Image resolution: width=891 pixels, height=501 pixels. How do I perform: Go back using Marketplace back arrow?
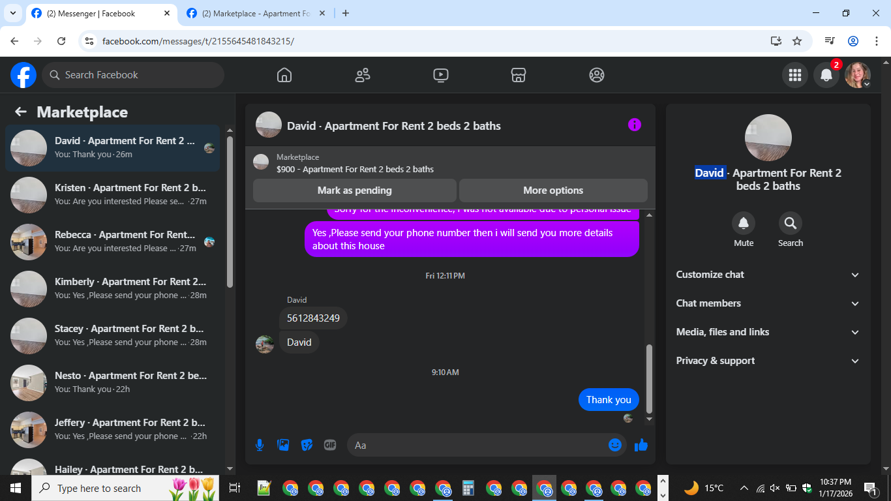click(x=21, y=112)
